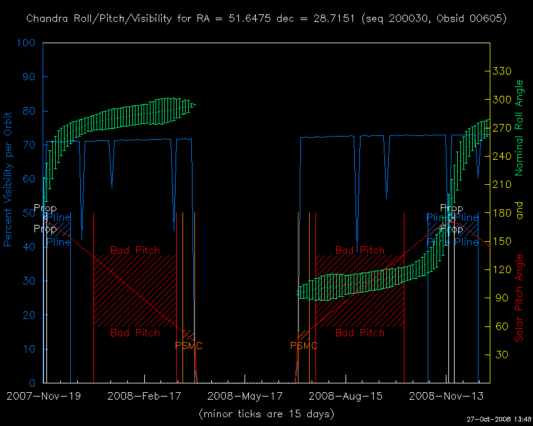Viewport: 533px width, 426px height.
Task: Click the lower-right Bad Pitch label
Action: (x=360, y=333)
